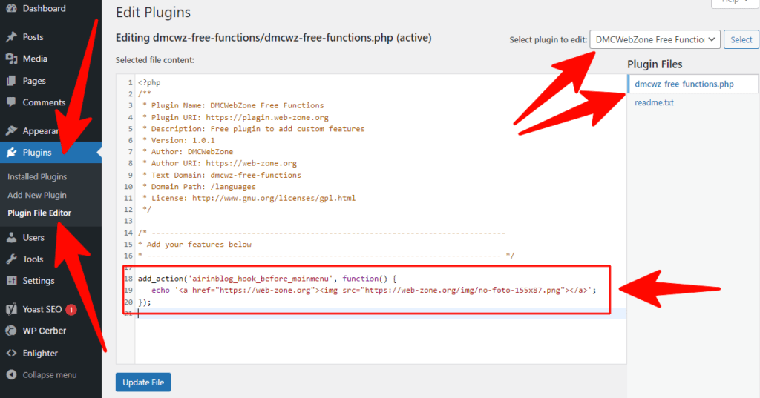Click the Dashboard gauge icon
This screenshot has width=760, height=398.
tap(12, 8)
